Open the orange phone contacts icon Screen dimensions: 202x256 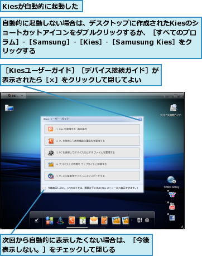coord(71,220)
